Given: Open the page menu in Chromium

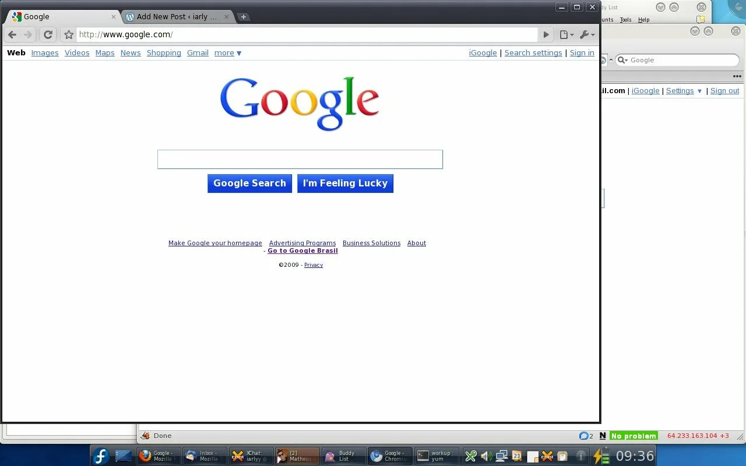Looking at the screenshot, I should click(566, 35).
